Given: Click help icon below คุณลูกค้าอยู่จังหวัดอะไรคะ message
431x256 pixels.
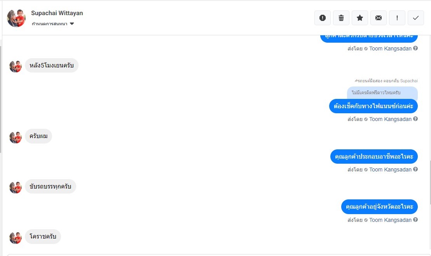Looking at the screenshot, I should (x=415, y=220).
